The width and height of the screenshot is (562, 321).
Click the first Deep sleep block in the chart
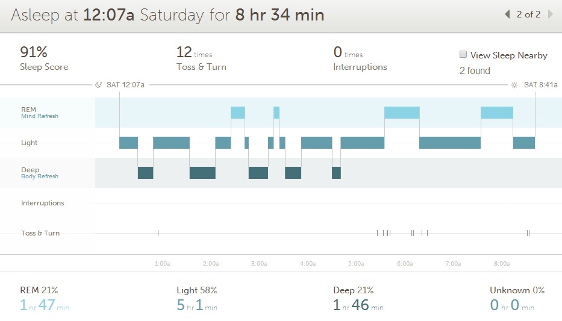[145, 173]
